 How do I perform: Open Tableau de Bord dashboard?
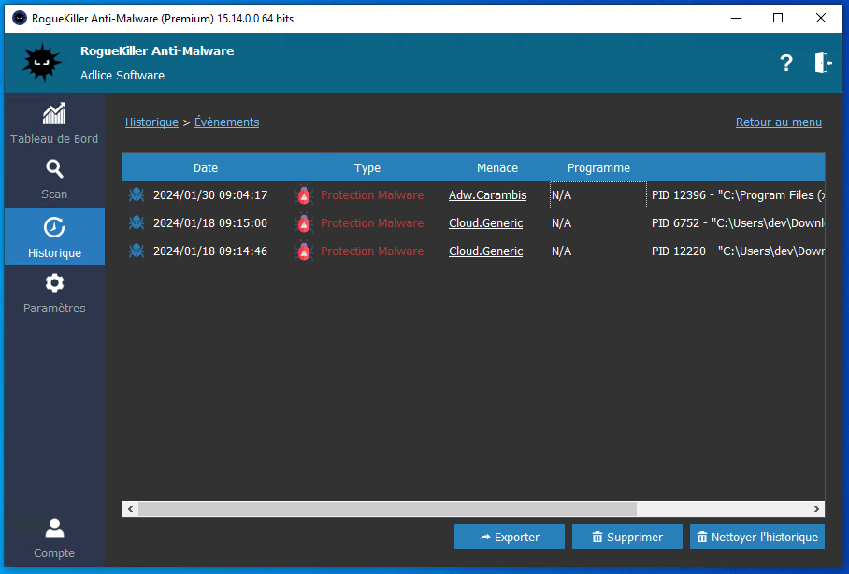54,124
